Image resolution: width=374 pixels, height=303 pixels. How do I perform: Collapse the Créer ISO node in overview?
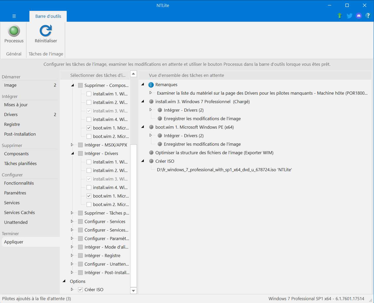tap(143, 161)
